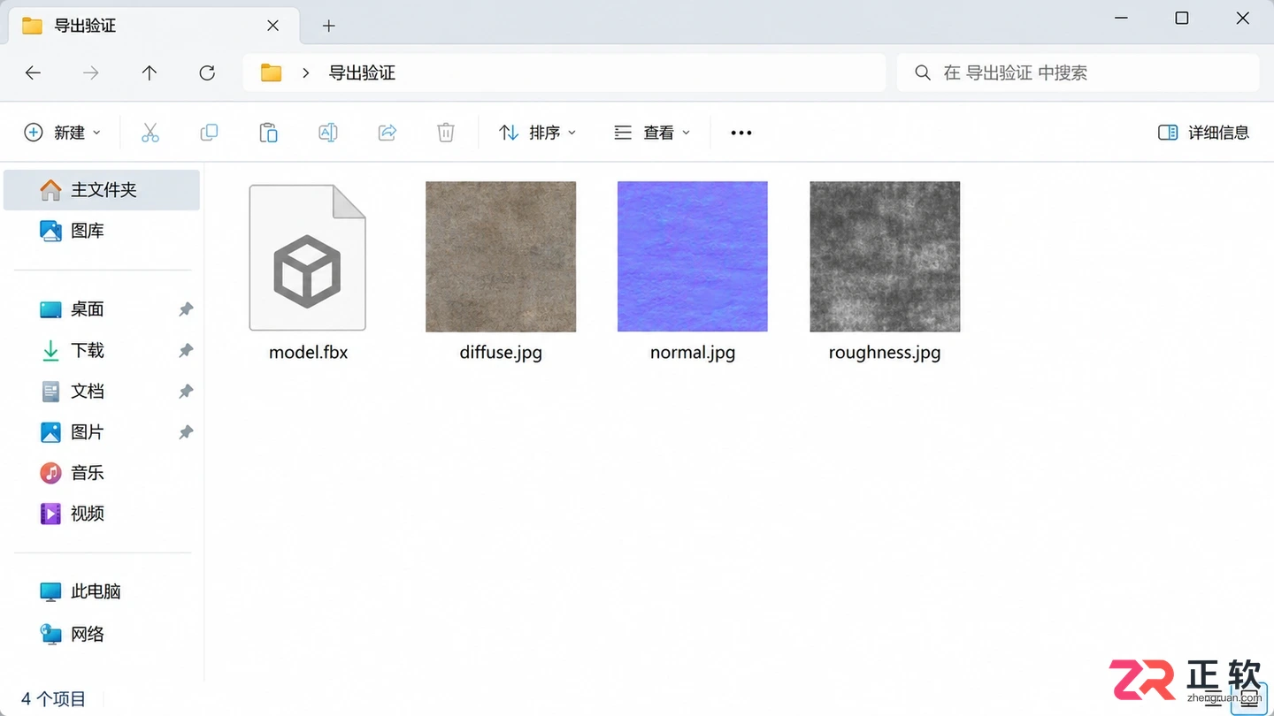Expand the address bar path chevron

click(x=305, y=73)
